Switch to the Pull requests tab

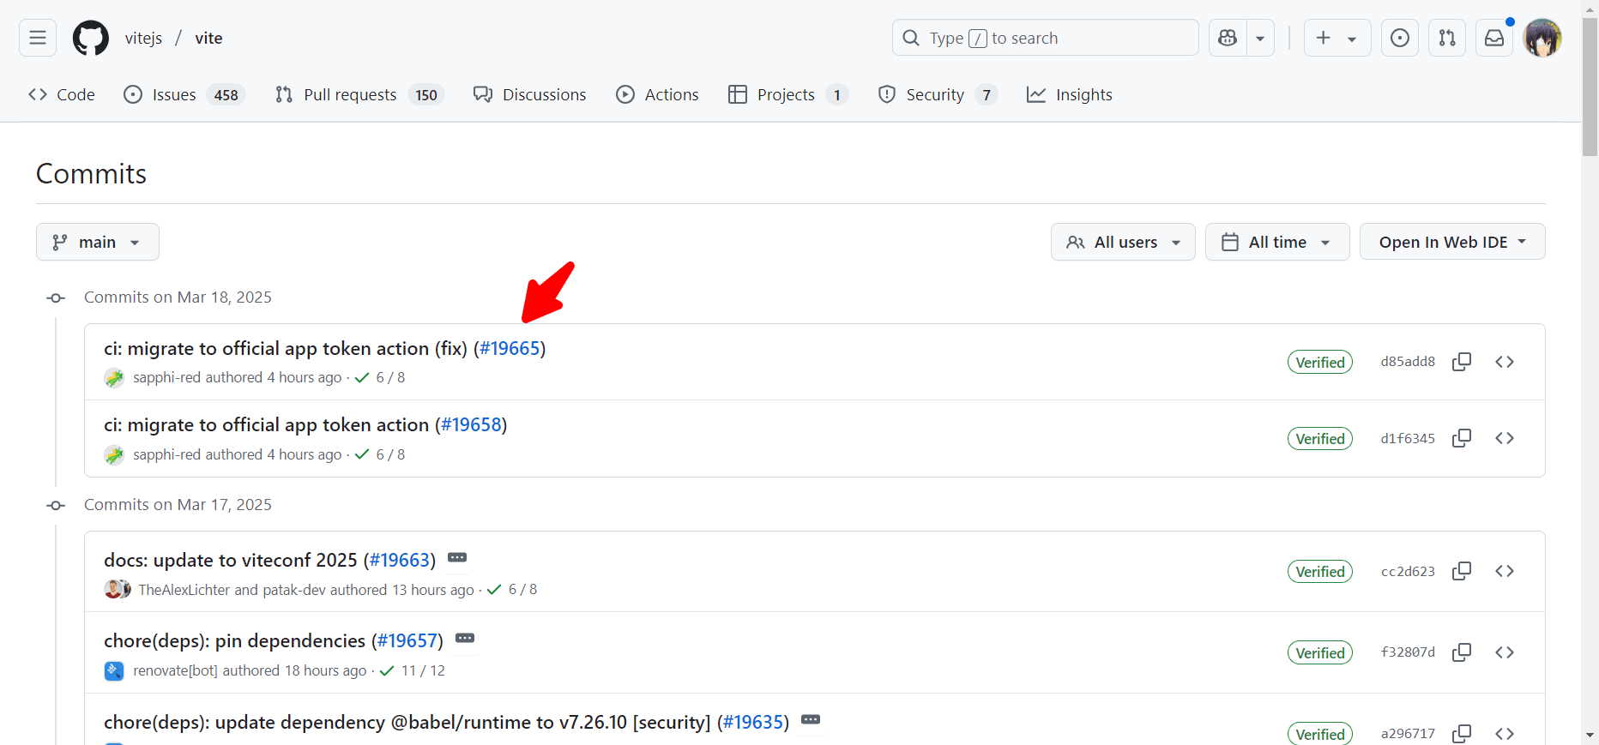359,94
